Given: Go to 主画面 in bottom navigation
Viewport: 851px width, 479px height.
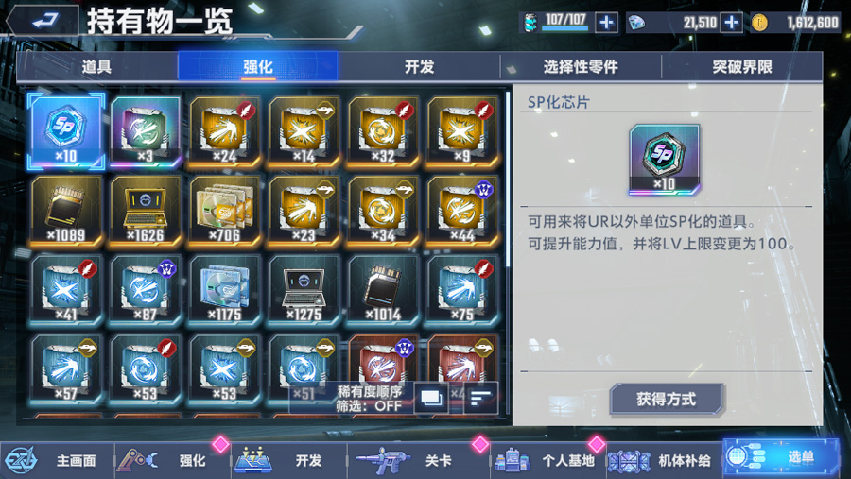Looking at the screenshot, I should [x=57, y=460].
